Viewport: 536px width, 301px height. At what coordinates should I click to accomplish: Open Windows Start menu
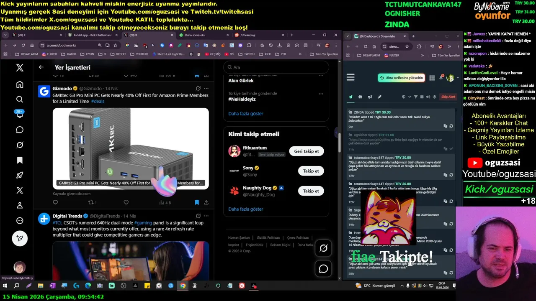click(5, 286)
